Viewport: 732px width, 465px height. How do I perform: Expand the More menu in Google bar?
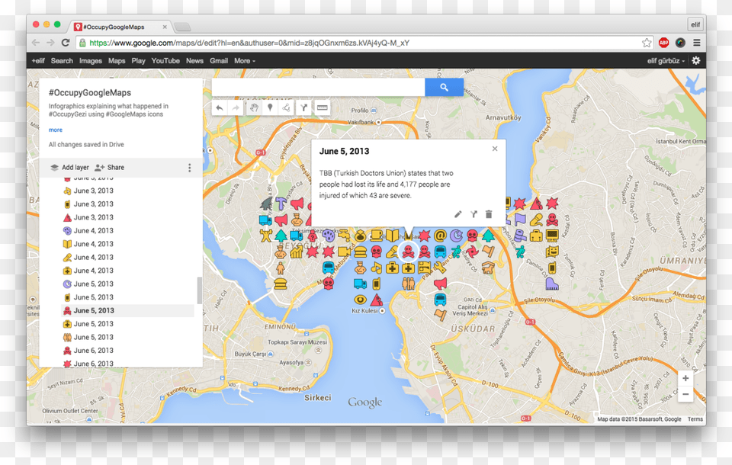coord(244,61)
